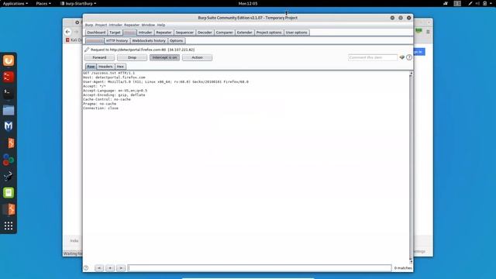Image resolution: width=496 pixels, height=279 pixels.
Task: Click the people icon in top panel
Action: point(446,3)
